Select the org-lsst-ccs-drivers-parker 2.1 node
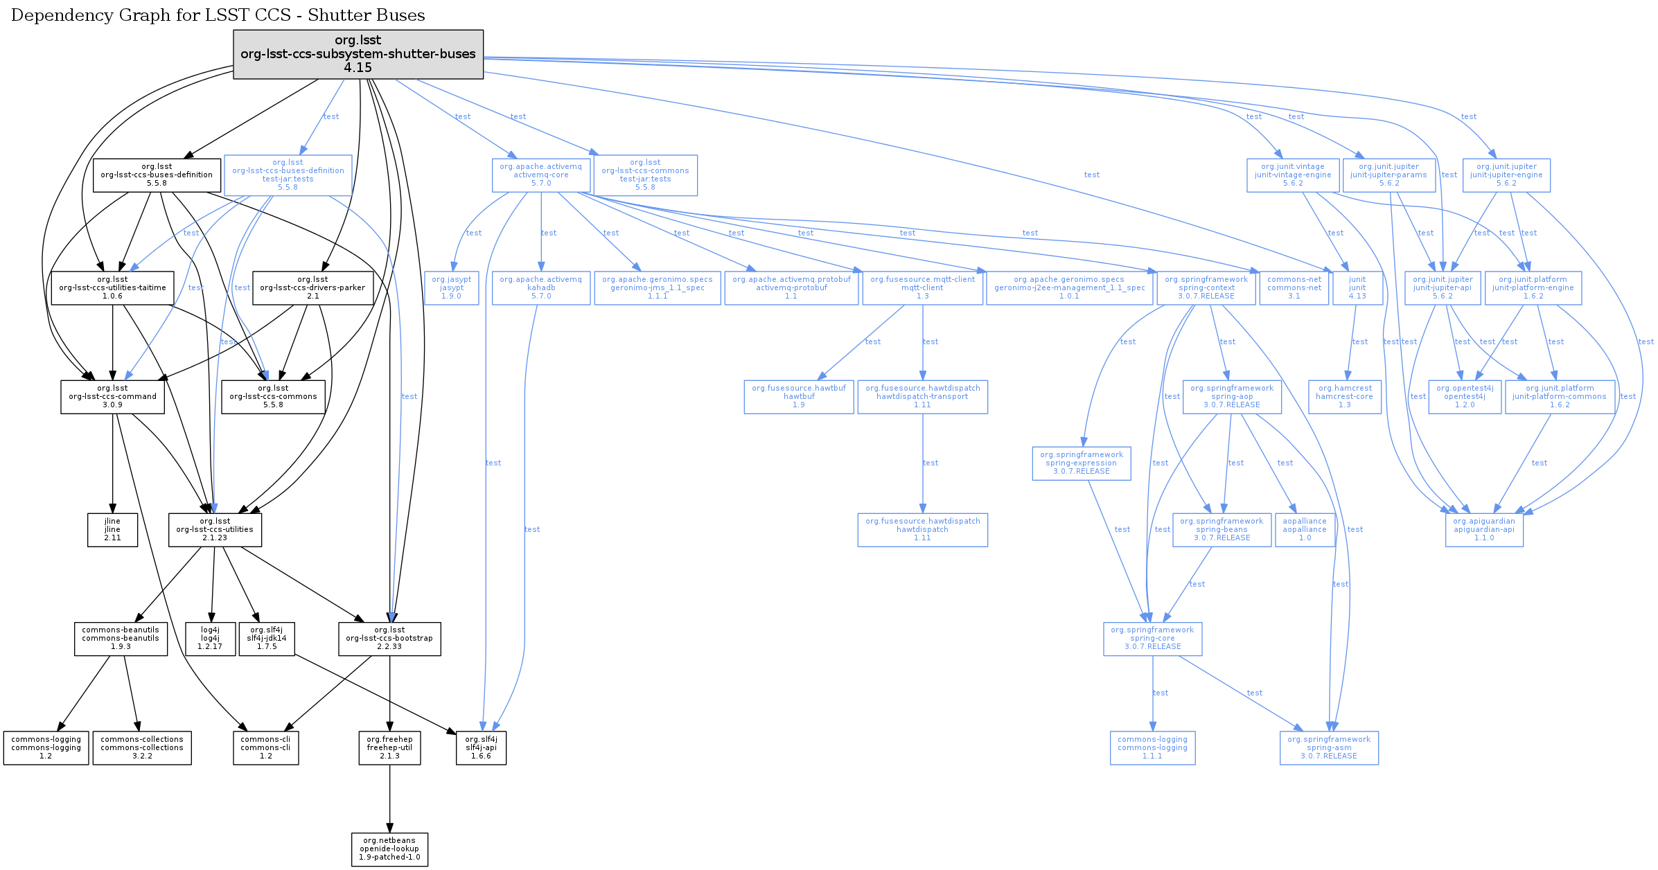 (312, 287)
